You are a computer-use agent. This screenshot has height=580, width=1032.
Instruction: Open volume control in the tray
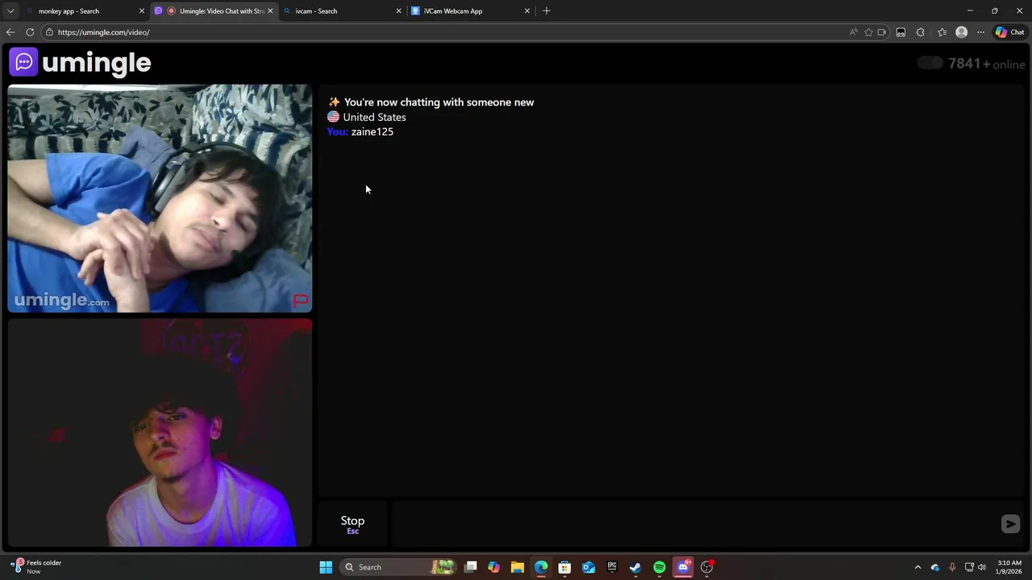(x=982, y=567)
